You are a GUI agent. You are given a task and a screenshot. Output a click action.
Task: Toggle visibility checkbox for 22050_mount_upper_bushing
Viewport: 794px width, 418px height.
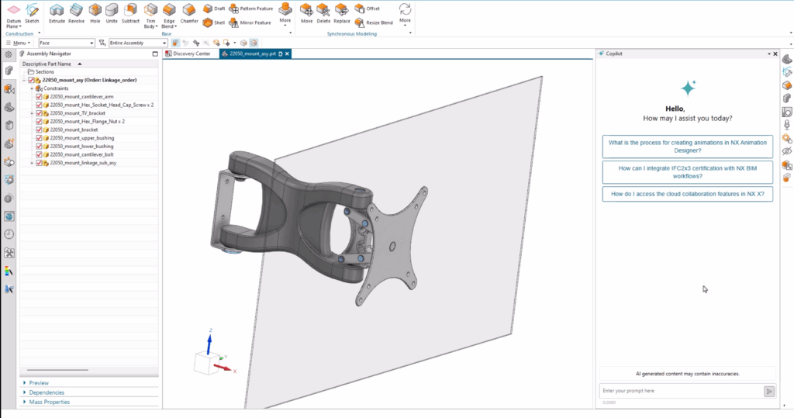tap(39, 138)
